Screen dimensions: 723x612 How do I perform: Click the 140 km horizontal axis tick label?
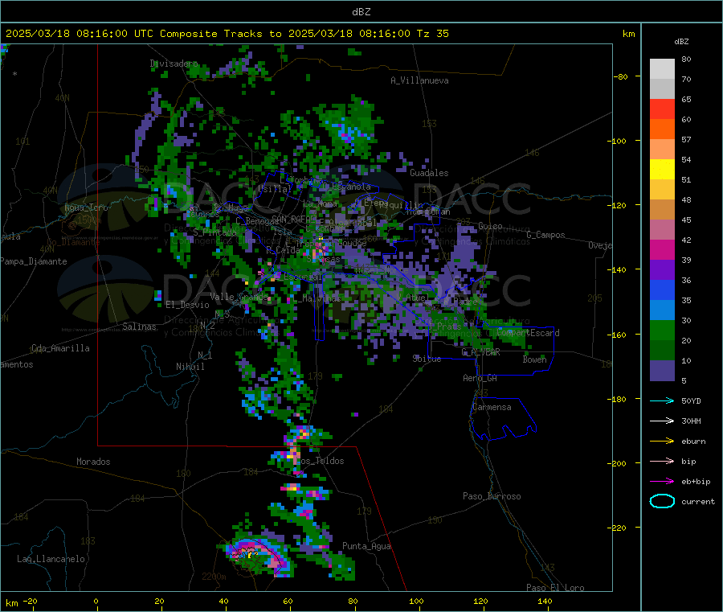click(545, 601)
